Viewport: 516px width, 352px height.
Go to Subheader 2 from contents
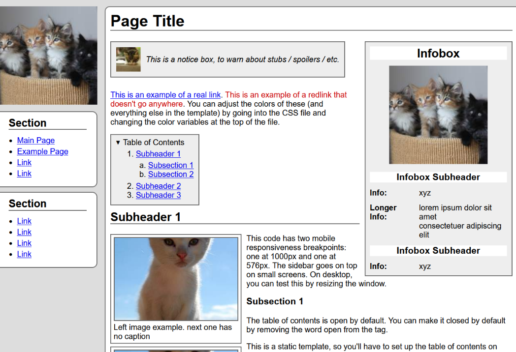[x=158, y=186]
